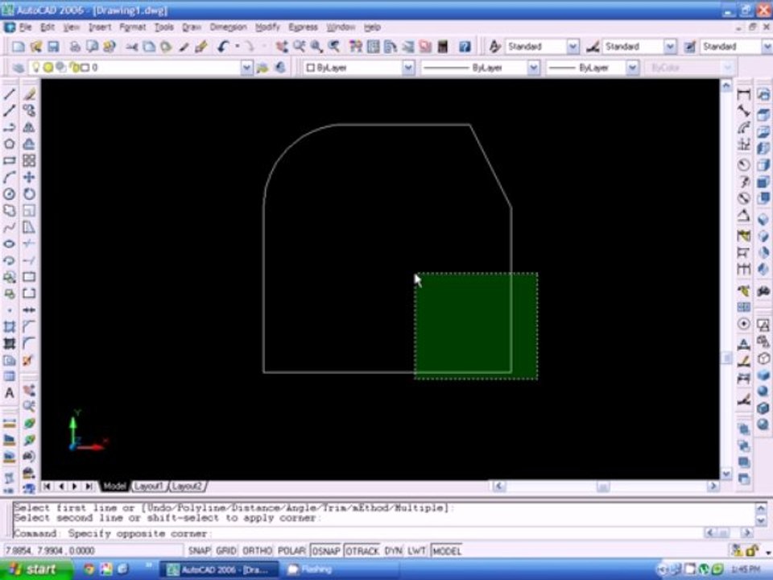Select the Erase modify tool
The width and height of the screenshot is (773, 580).
click(29, 94)
